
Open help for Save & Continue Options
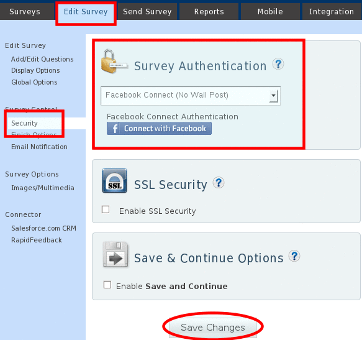(294, 256)
